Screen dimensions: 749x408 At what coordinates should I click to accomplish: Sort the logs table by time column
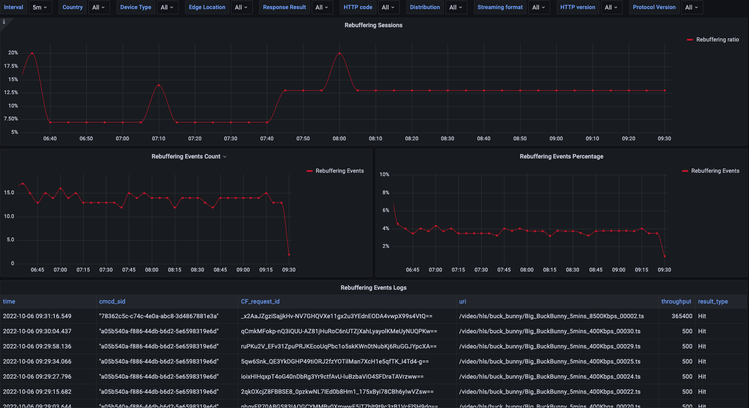(x=9, y=301)
